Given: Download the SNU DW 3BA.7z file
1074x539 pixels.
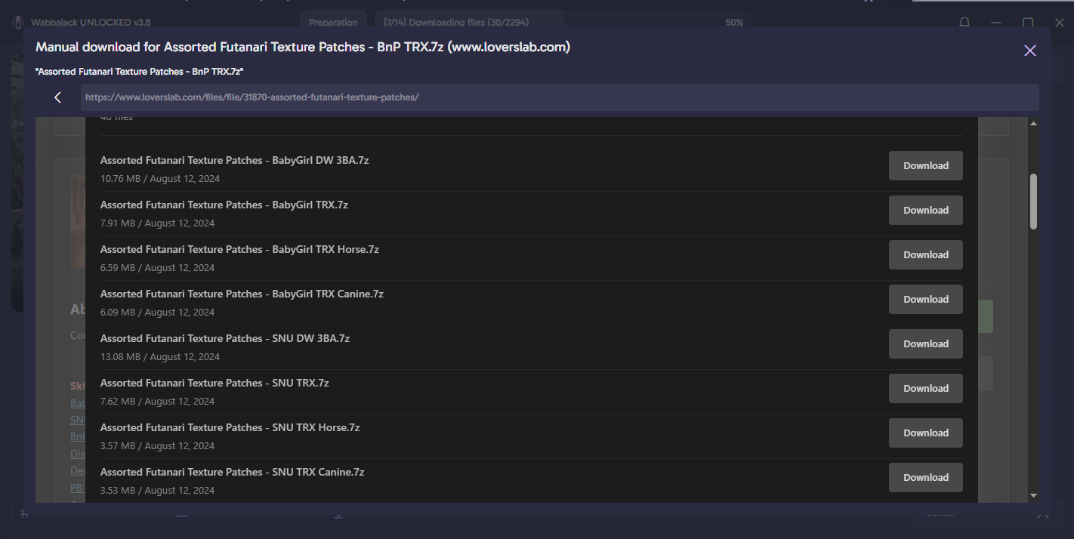Looking at the screenshot, I should coord(925,343).
